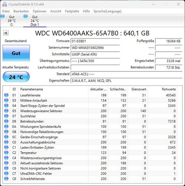This screenshot has height=186, width=185.
Task: Click the status dot for Misslungene Spindelanläufe
Action: click(x=6, y=126)
